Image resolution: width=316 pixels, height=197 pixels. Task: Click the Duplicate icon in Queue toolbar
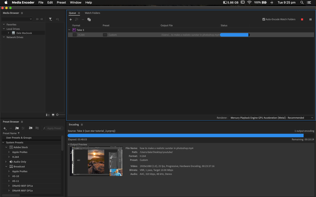click(x=89, y=20)
